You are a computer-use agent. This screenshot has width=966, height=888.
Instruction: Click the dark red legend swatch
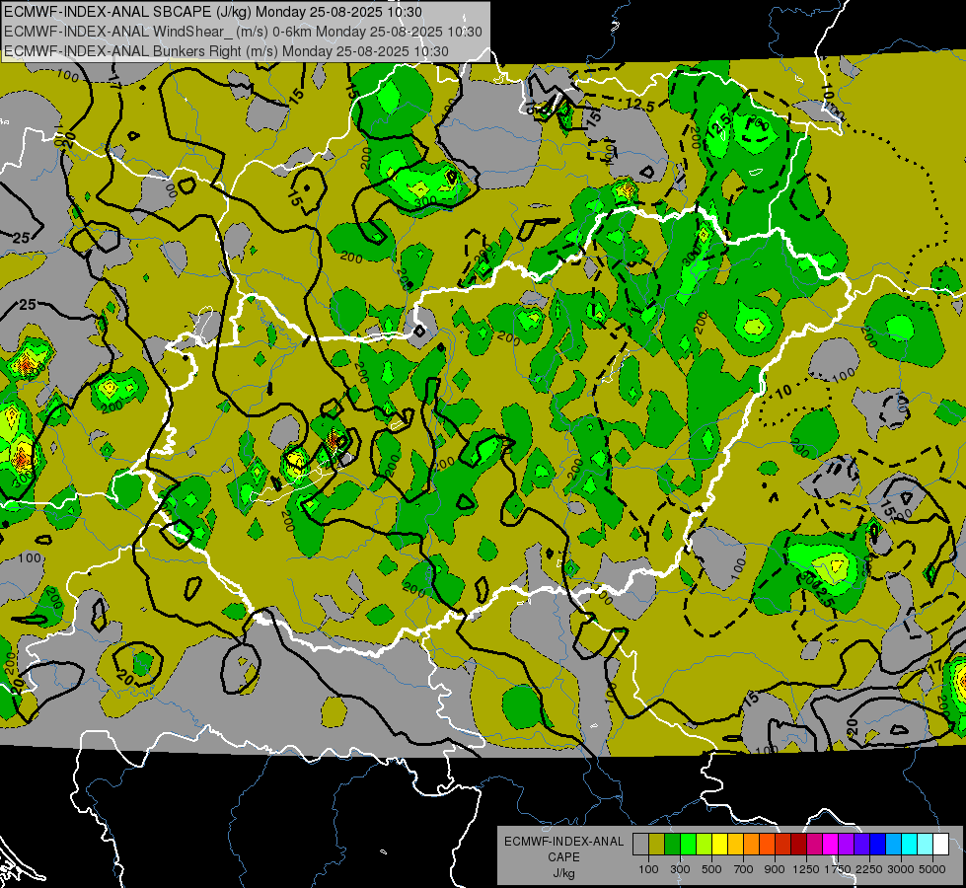798,844
